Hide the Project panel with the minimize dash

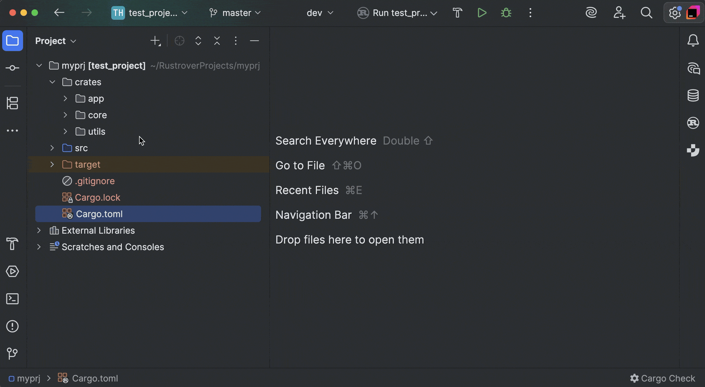tap(254, 41)
